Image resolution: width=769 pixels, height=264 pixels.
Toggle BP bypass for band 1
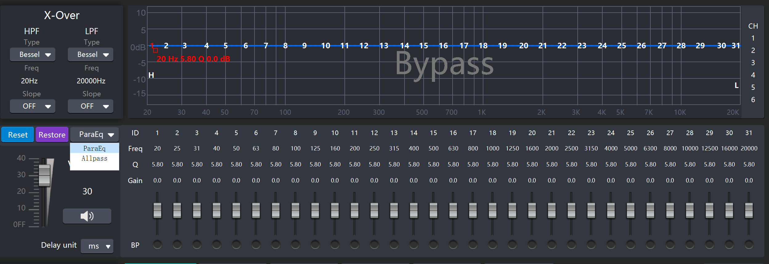point(157,245)
